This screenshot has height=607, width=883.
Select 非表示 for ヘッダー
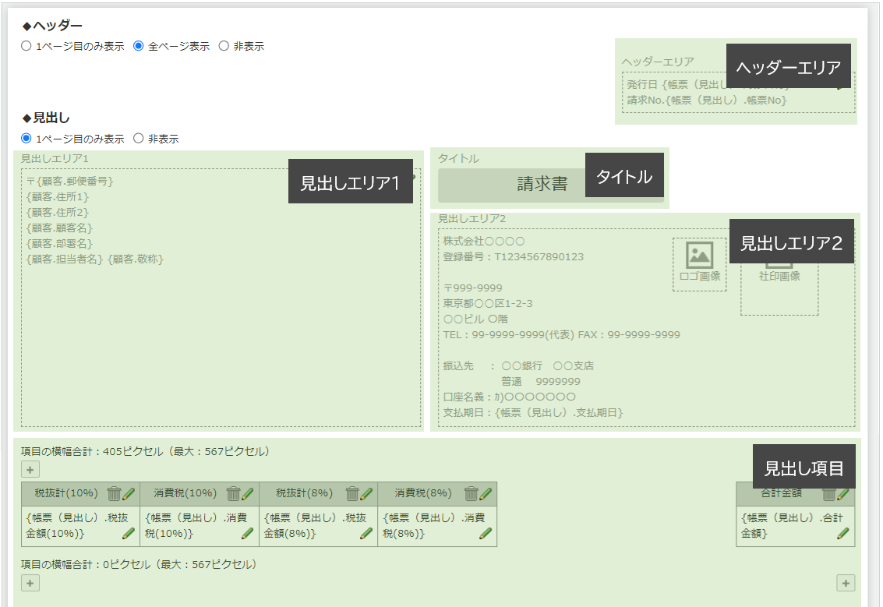(x=223, y=46)
